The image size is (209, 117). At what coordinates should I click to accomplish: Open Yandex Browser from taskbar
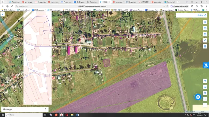coord(61,115)
